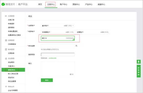Open the 首页 tab
This screenshot has width=143, height=93.
coord(40,4)
